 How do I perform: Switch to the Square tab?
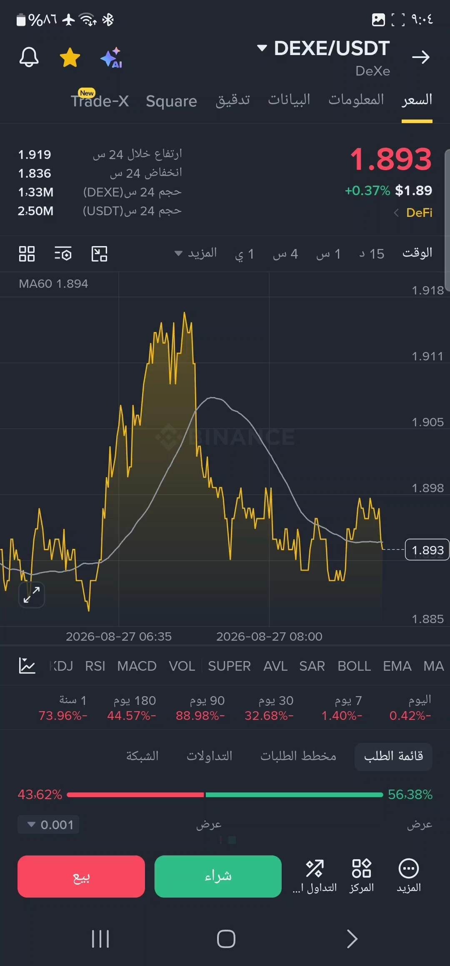tap(171, 101)
